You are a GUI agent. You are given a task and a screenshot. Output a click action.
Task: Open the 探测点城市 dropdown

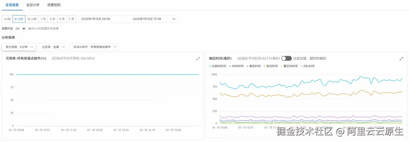(94, 47)
